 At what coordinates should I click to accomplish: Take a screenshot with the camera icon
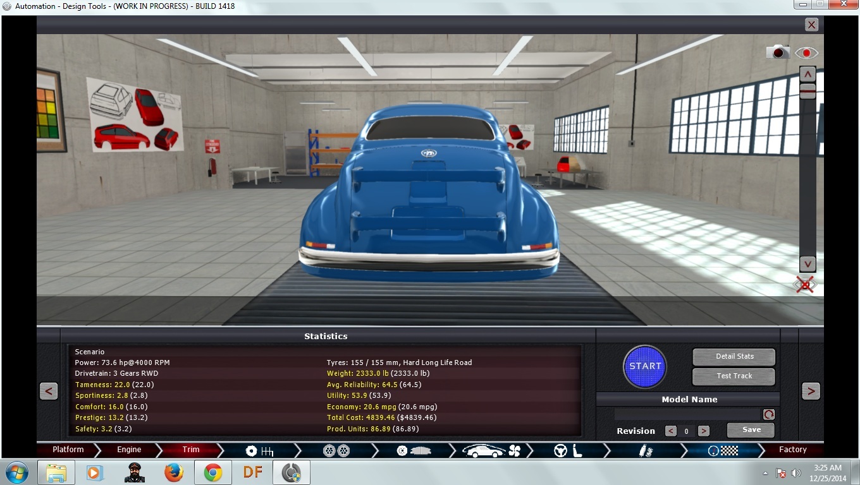point(778,52)
